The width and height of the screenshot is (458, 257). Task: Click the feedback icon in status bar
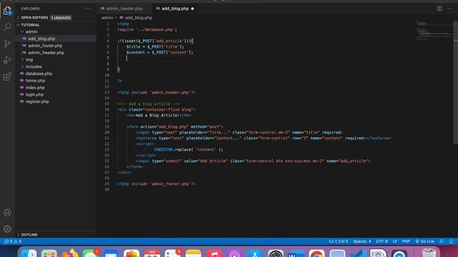pos(442,241)
